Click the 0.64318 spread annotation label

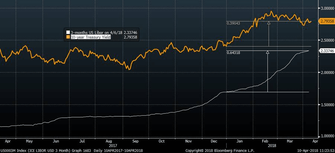click(234, 53)
